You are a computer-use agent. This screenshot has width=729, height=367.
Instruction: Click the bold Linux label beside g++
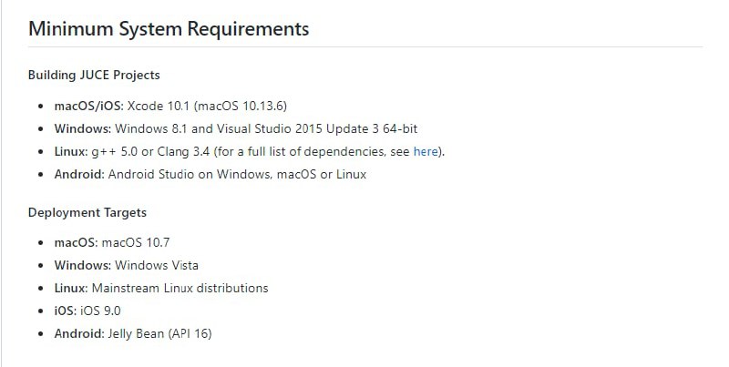[71, 151]
